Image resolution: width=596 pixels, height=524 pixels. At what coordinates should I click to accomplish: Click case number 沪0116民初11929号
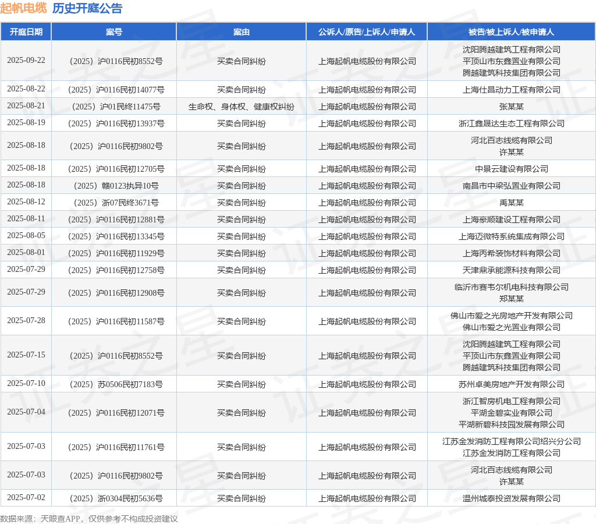116,253
